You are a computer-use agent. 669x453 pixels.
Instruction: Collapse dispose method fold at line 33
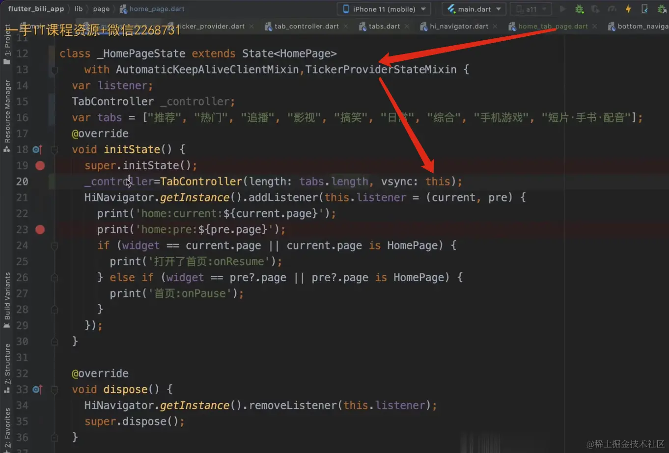55,389
